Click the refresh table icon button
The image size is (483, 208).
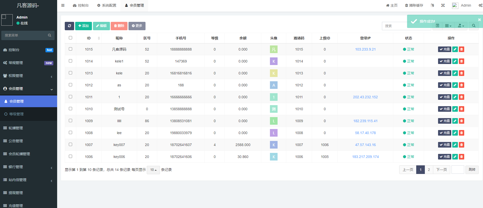pos(69,26)
